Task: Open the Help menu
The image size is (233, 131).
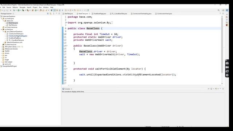Action: coord(52,7)
